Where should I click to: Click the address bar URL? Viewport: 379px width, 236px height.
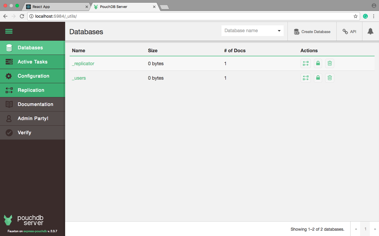(x=56, y=16)
